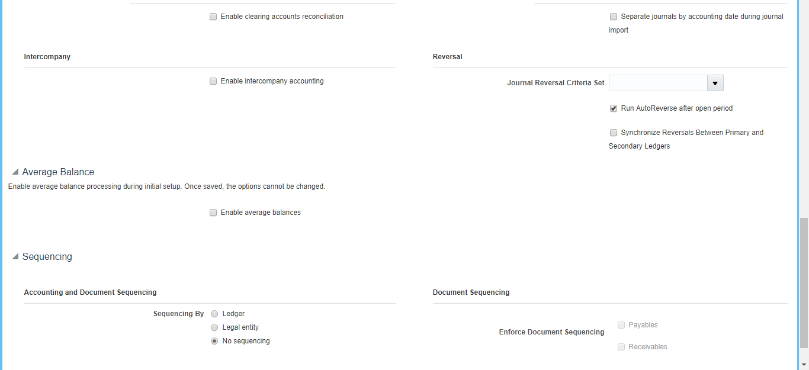Toggle Synchronize Reversals Between Primary and Secondary Ledgers

[x=614, y=133]
